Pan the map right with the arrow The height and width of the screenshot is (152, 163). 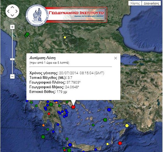coord(16,11)
